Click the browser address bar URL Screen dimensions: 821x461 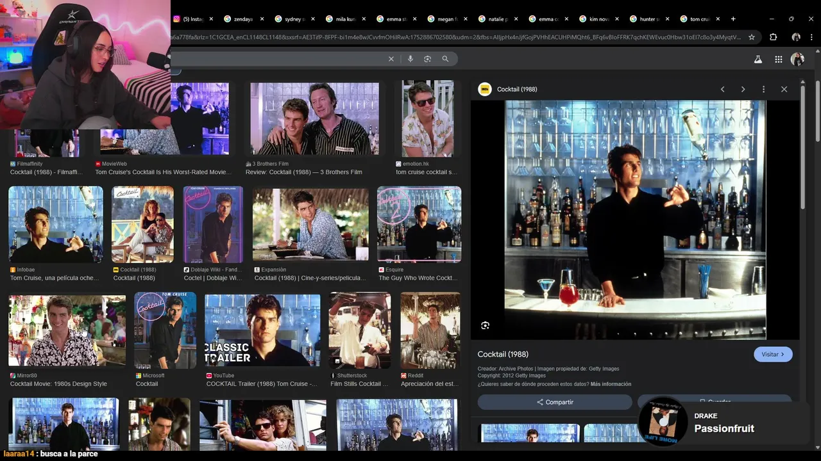coord(455,37)
